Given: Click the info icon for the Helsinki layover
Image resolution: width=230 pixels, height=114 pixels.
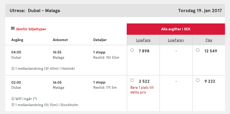Looking at the screenshot, I should click(13, 68).
